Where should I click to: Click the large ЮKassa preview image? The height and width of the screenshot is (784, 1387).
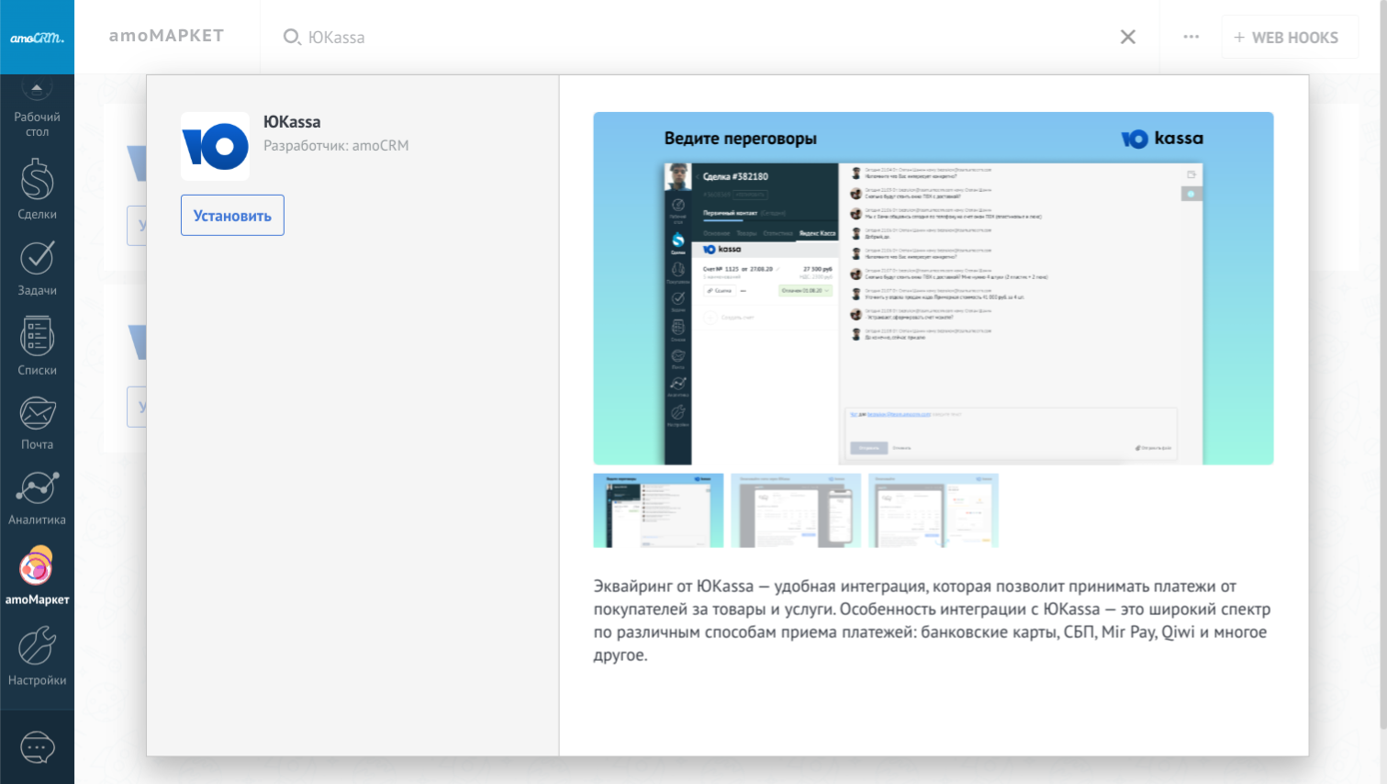tap(933, 288)
